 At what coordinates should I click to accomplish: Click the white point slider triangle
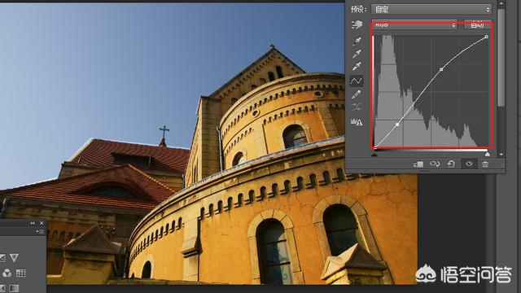pyautogui.click(x=487, y=154)
